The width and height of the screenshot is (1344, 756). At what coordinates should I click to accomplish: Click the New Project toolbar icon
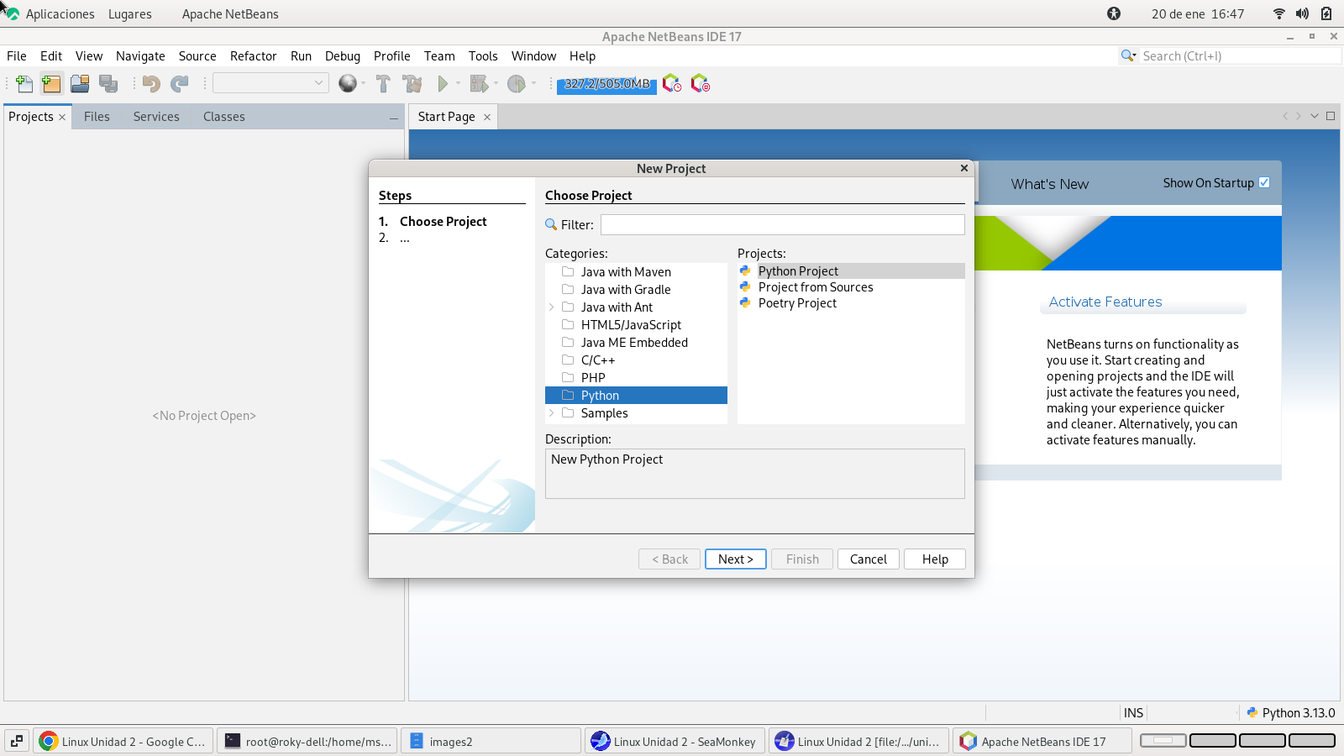coord(51,83)
